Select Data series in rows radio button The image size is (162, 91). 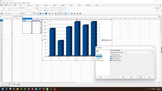coord(111,55)
